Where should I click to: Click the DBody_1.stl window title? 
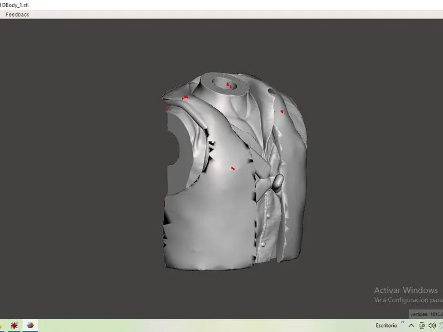(x=15, y=5)
